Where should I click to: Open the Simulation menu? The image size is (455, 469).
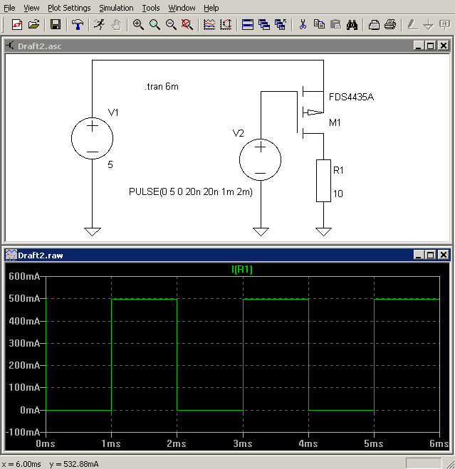116,8
